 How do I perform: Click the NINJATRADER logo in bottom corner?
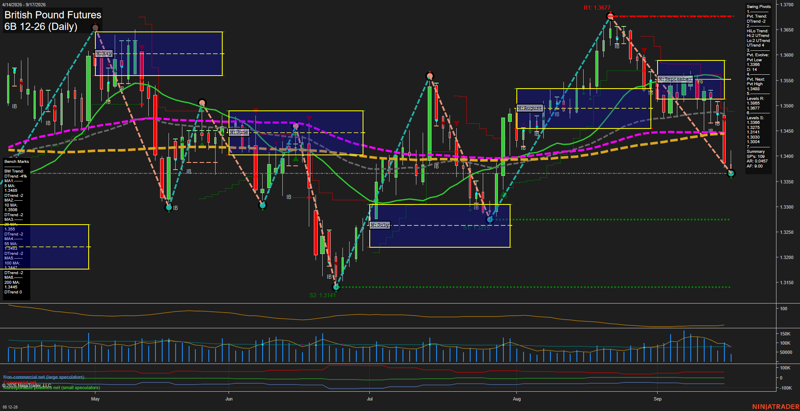(776, 407)
